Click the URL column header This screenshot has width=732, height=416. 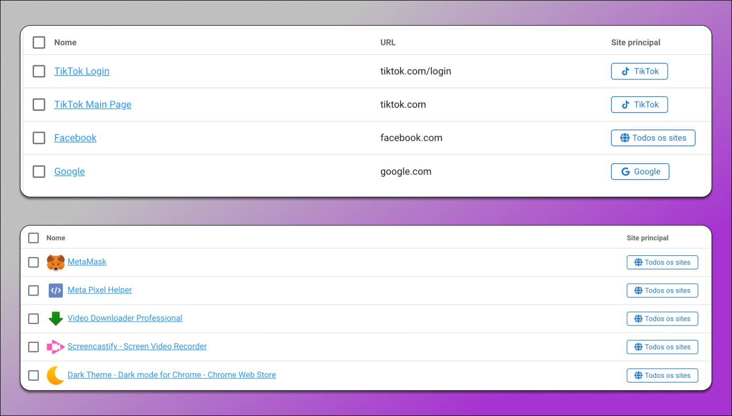coord(388,42)
